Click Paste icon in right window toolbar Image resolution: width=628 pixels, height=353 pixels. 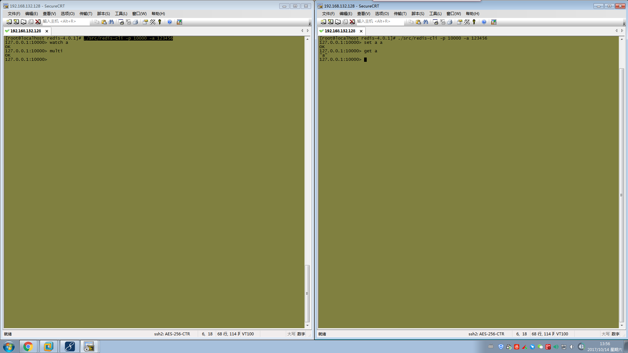[418, 22]
